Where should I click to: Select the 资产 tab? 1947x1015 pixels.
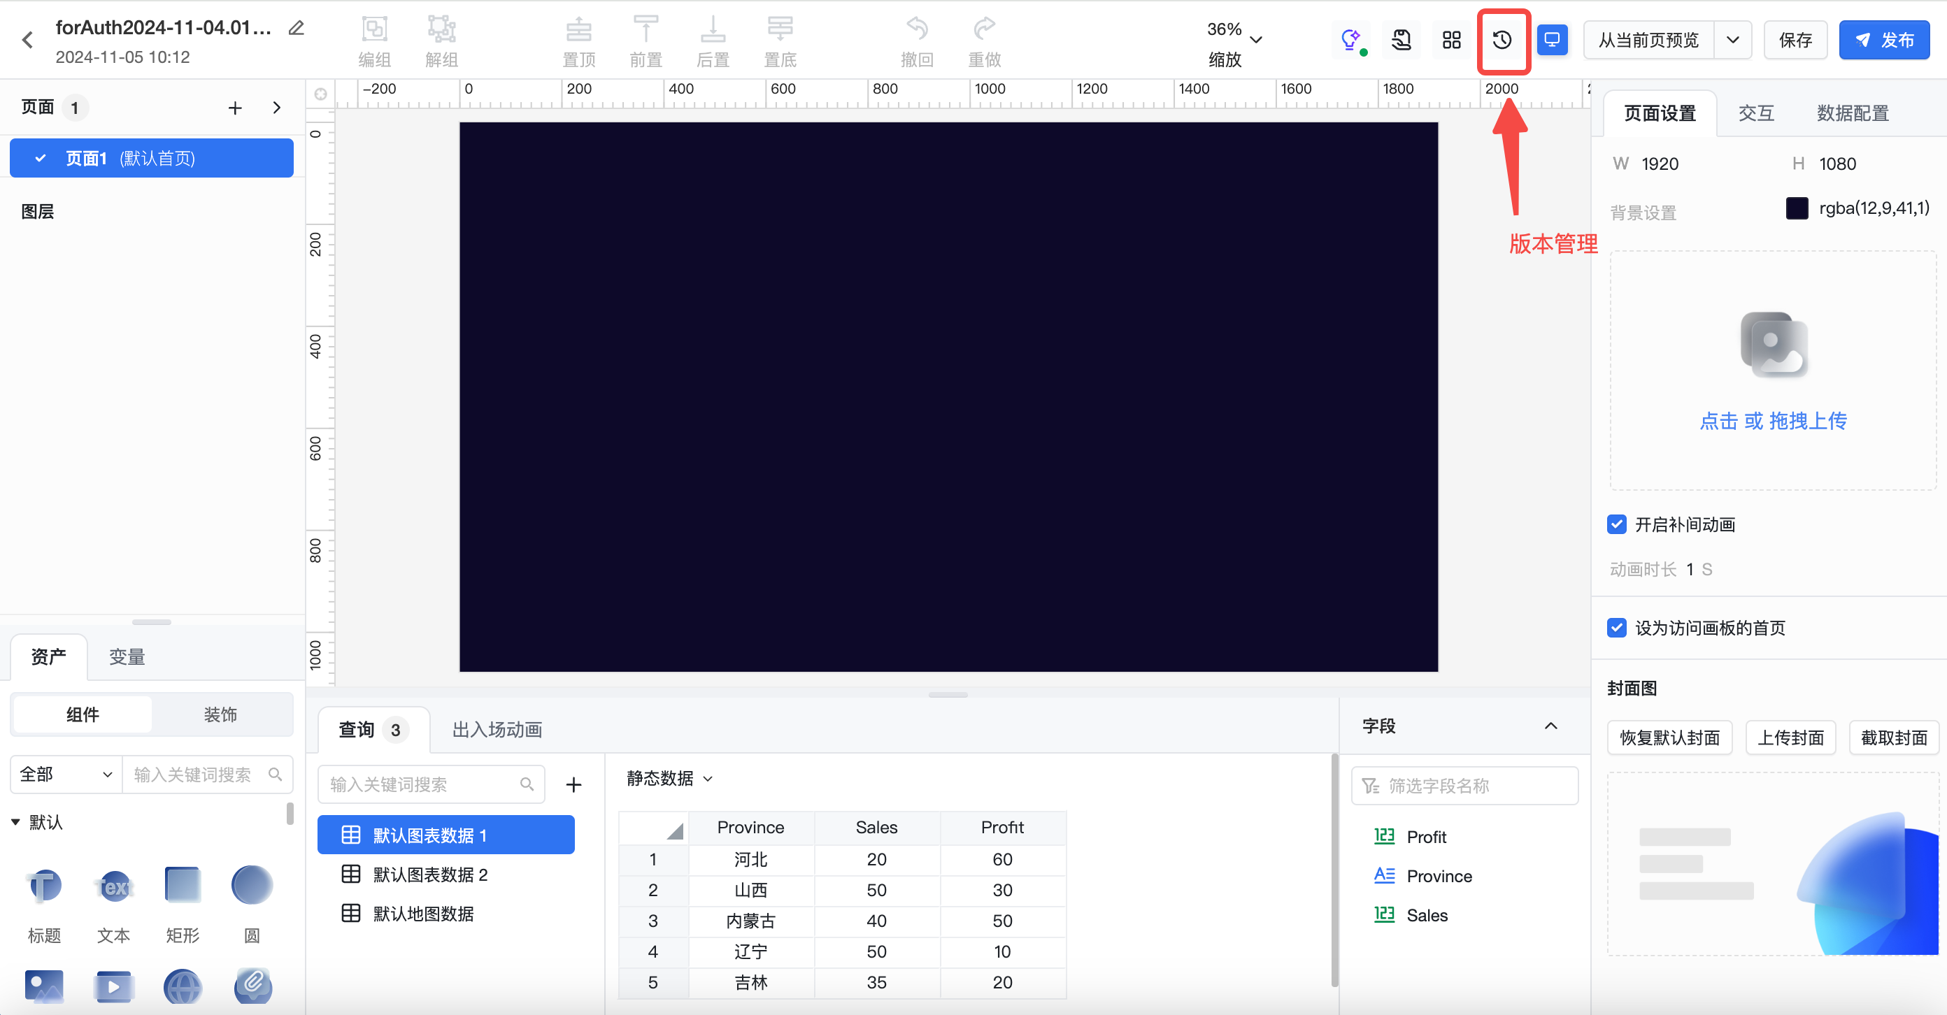[48, 656]
